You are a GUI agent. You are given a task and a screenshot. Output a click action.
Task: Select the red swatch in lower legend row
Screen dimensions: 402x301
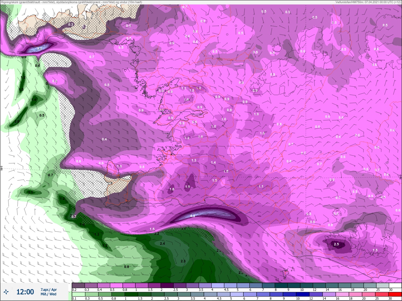click(x=395, y=294)
